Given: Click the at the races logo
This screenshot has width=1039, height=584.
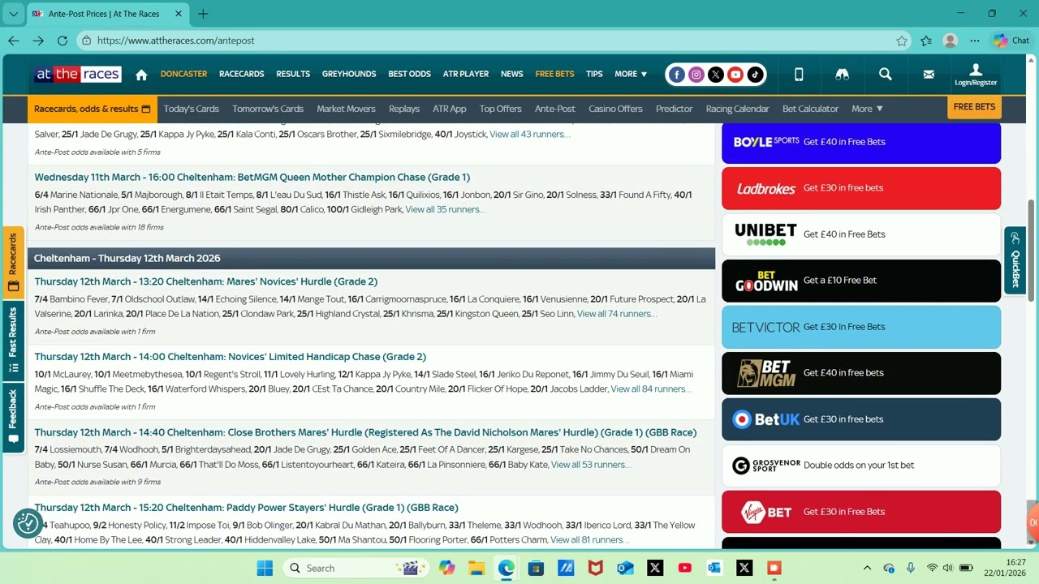Looking at the screenshot, I should tap(78, 75).
